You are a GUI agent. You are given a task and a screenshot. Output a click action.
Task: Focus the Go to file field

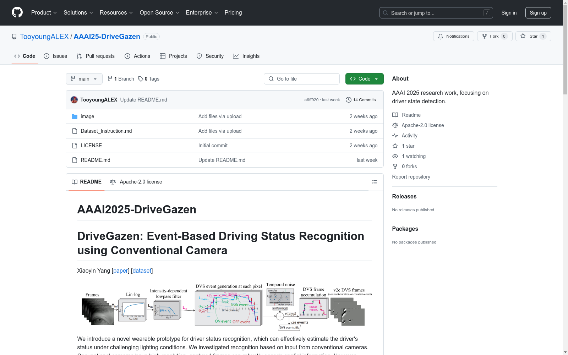pos(302,79)
